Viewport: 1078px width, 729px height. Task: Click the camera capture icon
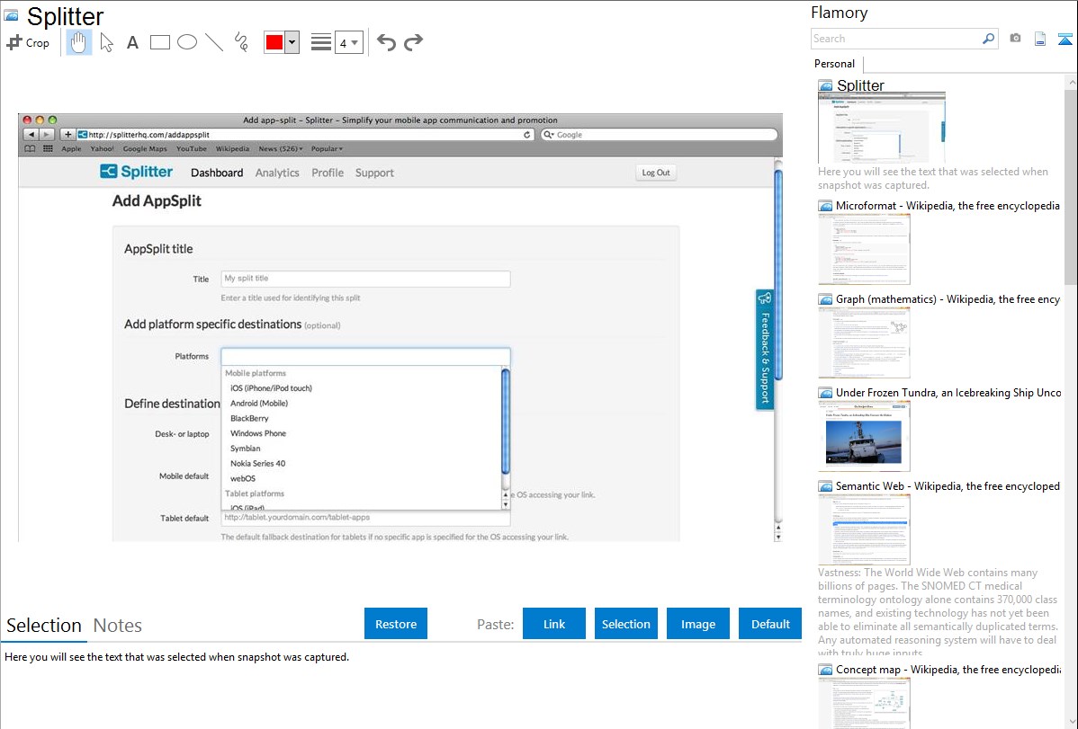1015,39
